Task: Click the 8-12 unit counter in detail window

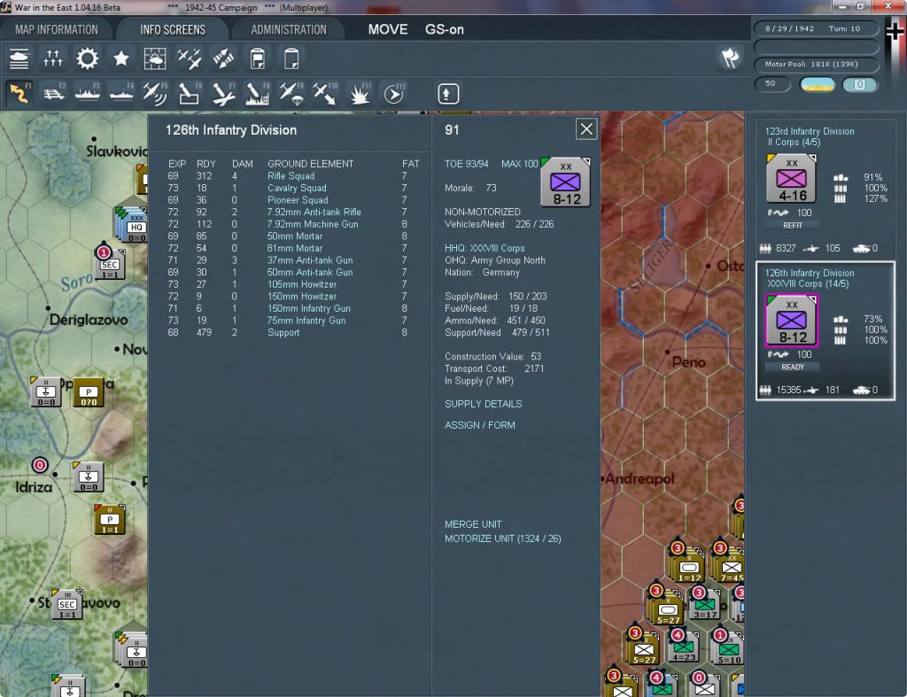Action: coord(565,182)
